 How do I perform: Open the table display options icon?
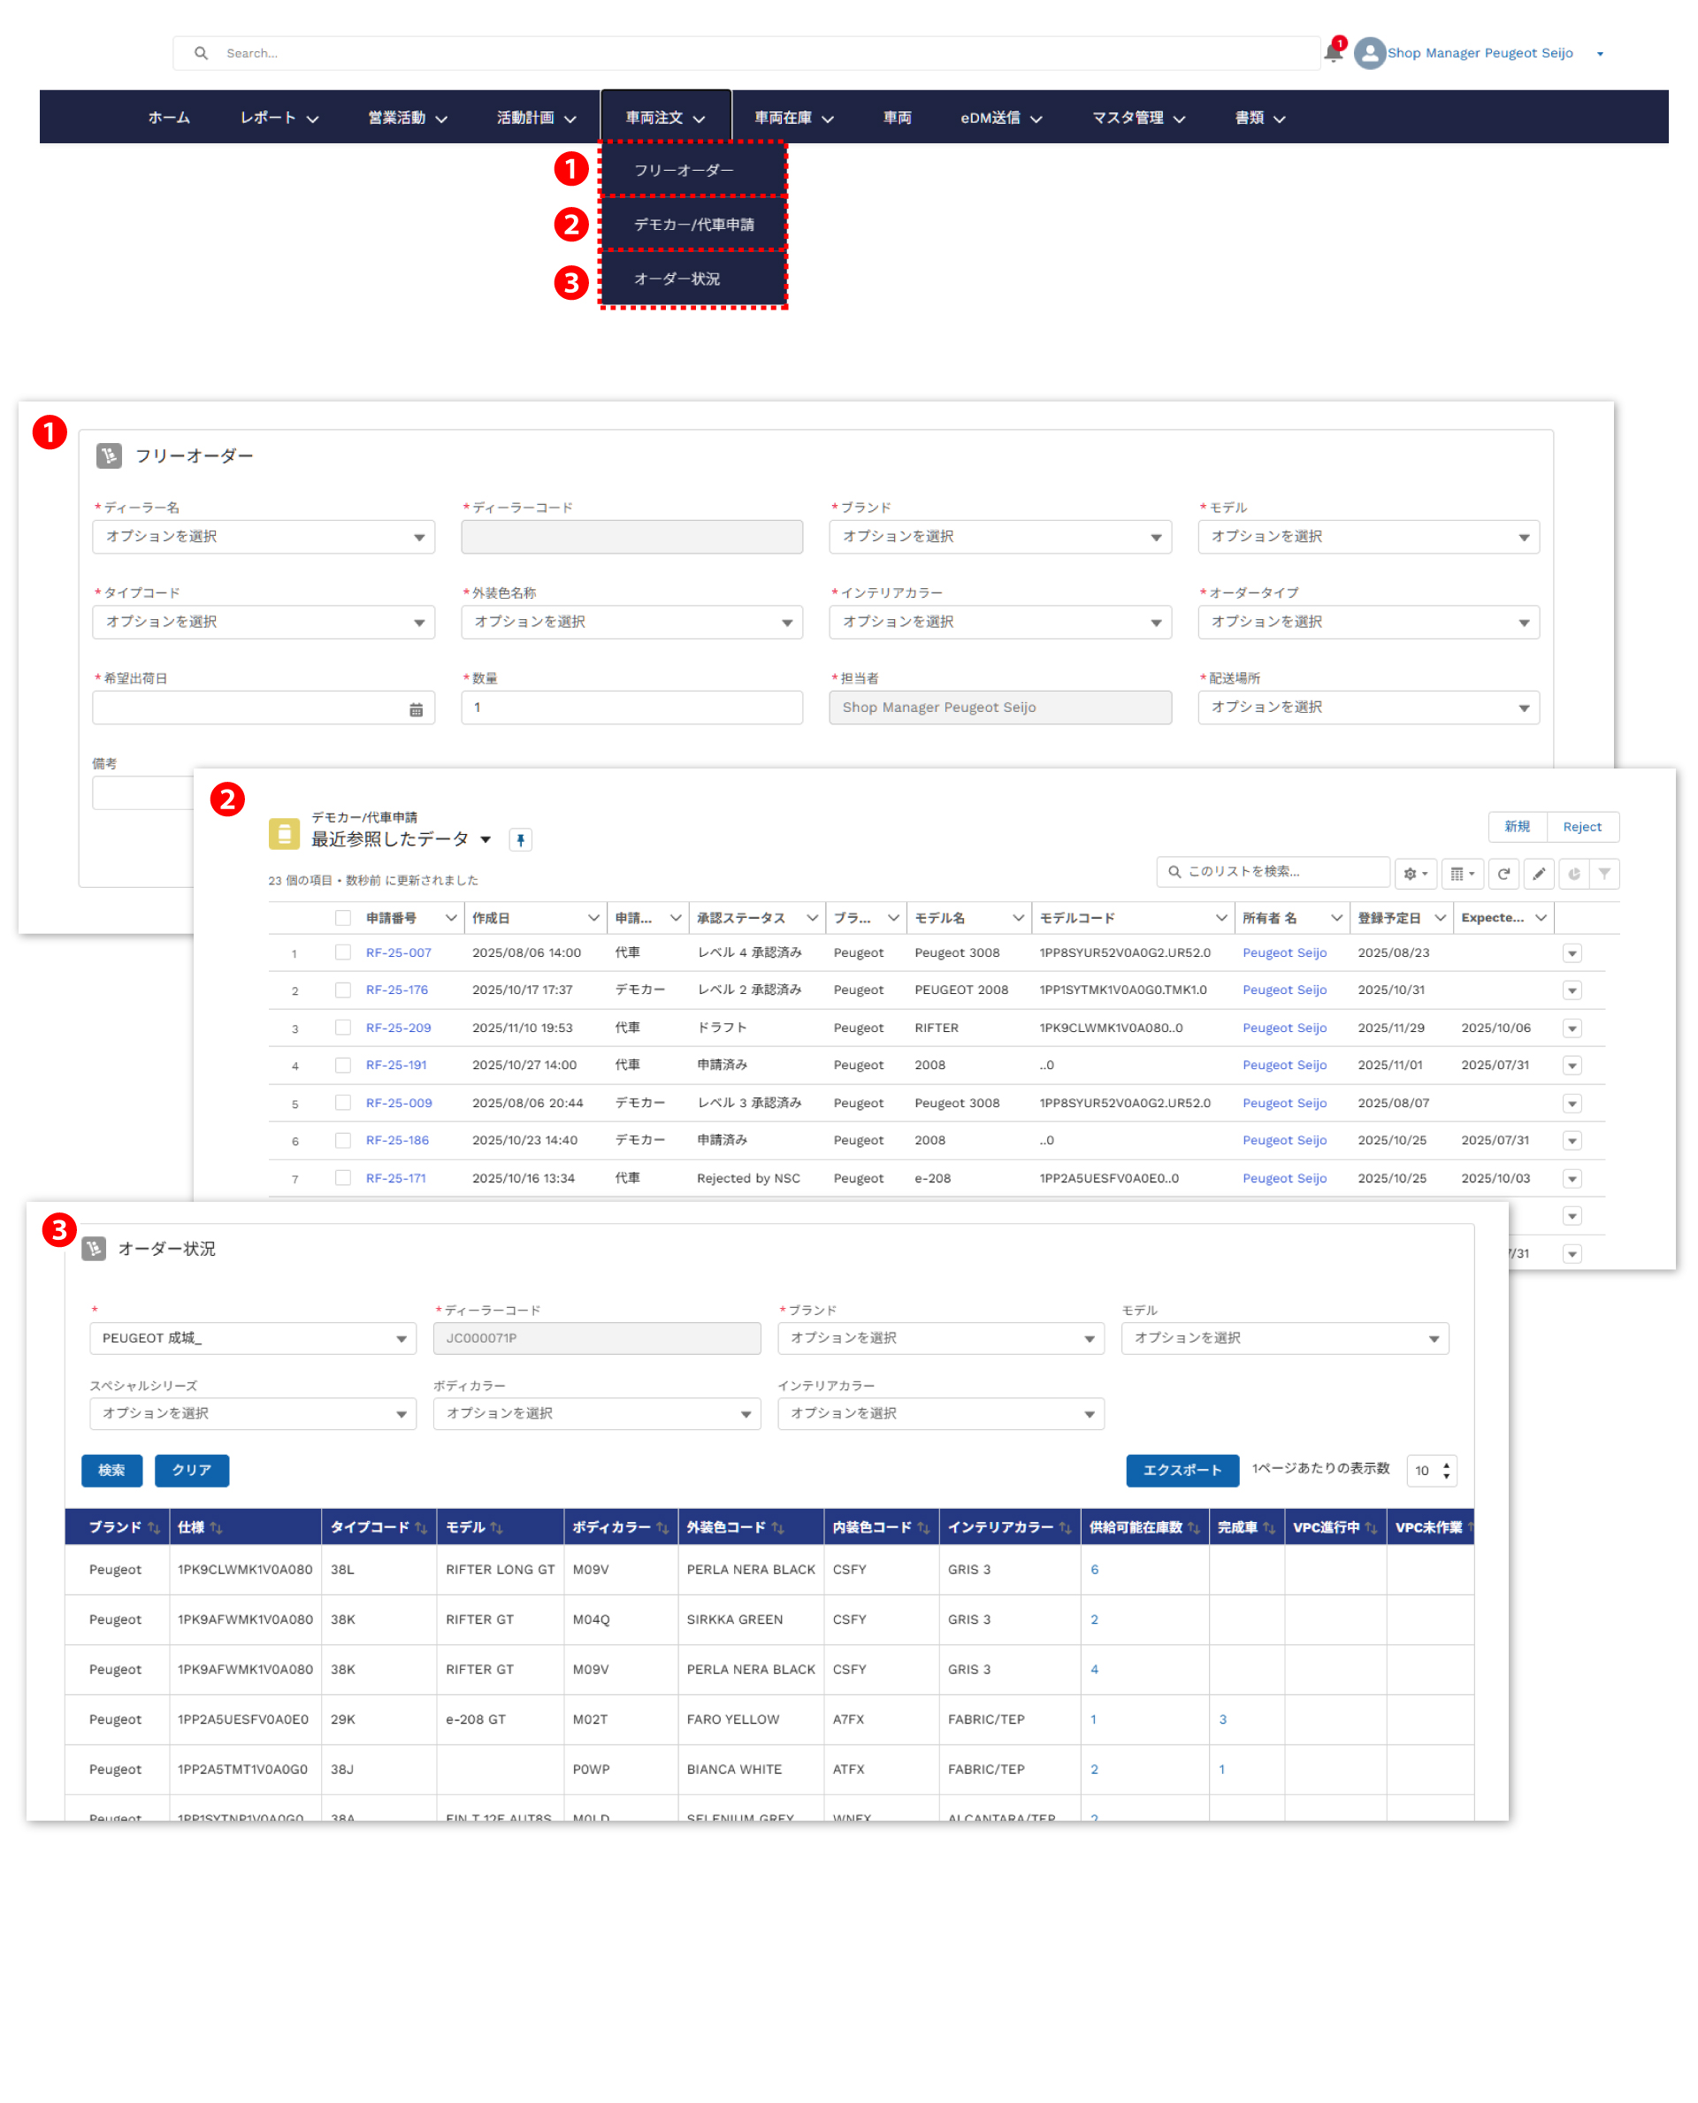click(1461, 874)
